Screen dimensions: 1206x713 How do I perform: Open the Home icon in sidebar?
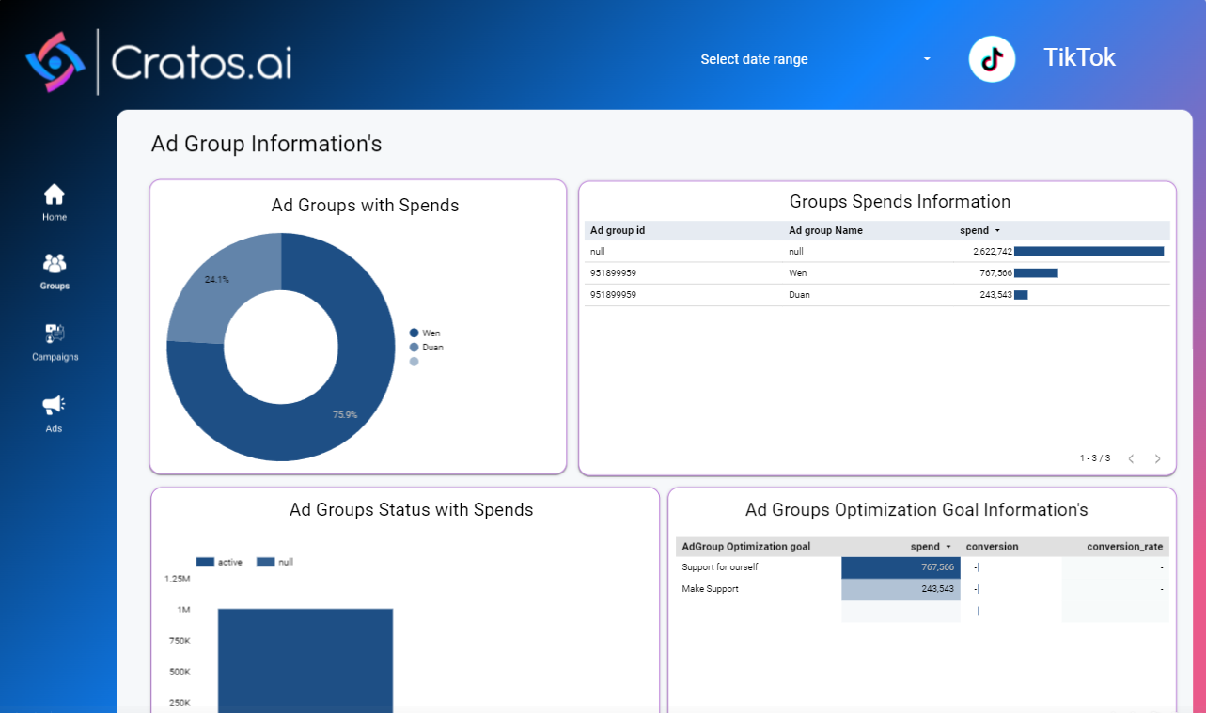tap(55, 194)
